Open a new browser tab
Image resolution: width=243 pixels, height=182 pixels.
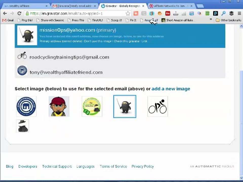200,6
